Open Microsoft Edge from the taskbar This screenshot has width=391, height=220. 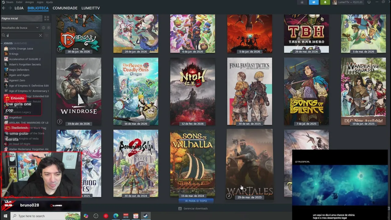[116, 216]
